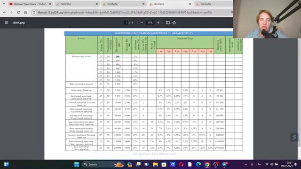
Task: Open the clock showing 20:17
Action: (287, 164)
